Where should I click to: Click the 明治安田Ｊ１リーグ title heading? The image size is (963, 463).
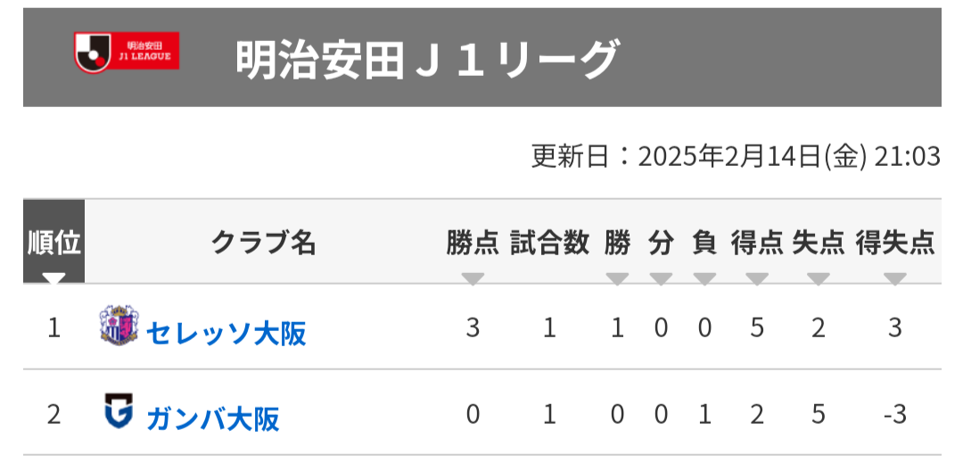click(x=427, y=60)
